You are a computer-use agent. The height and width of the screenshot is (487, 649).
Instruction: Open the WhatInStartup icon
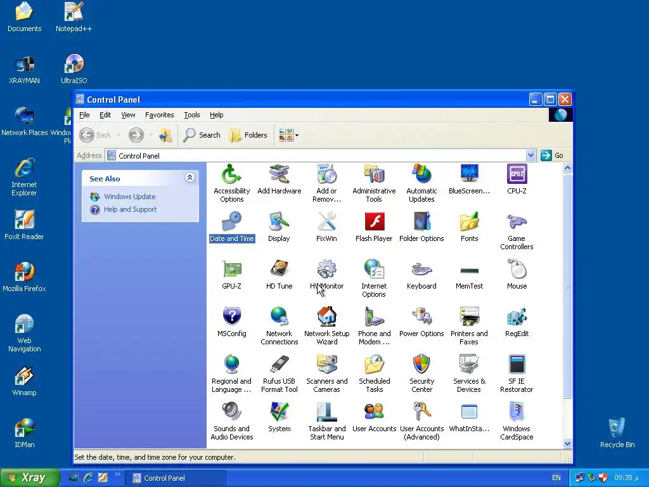click(x=470, y=417)
